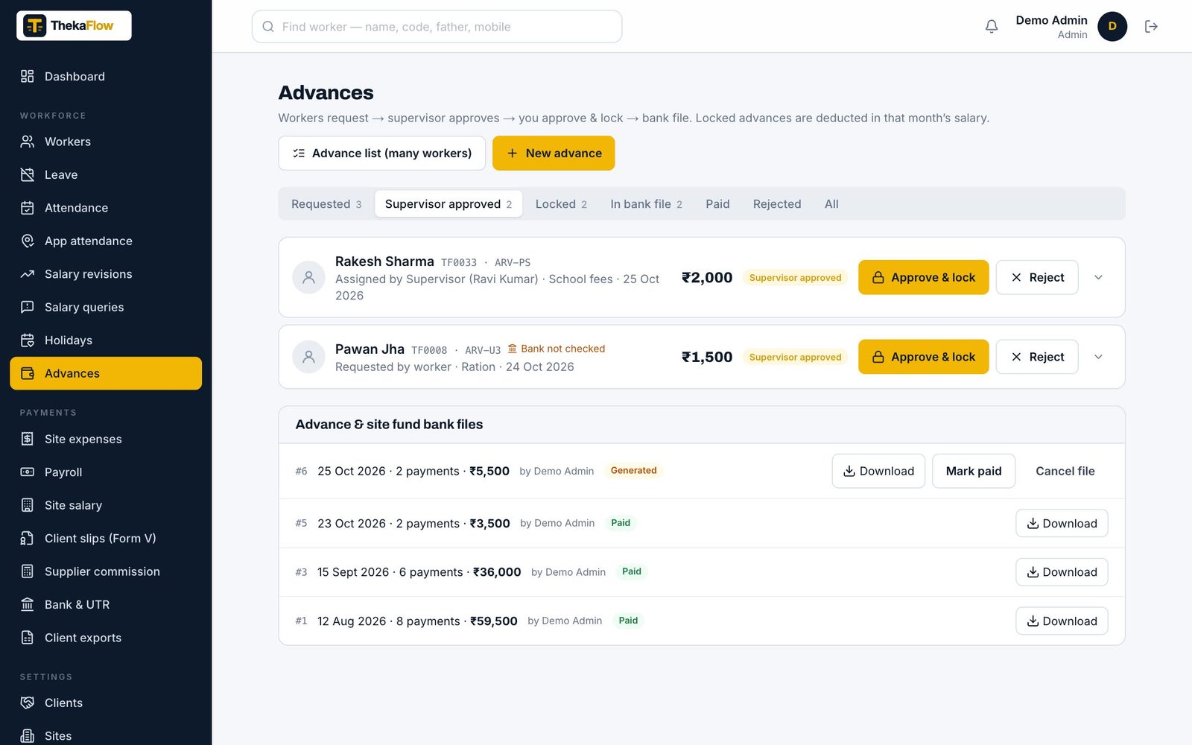This screenshot has width=1192, height=745.
Task: Reject Rakesh Sharma's advance
Action: pos(1037,277)
